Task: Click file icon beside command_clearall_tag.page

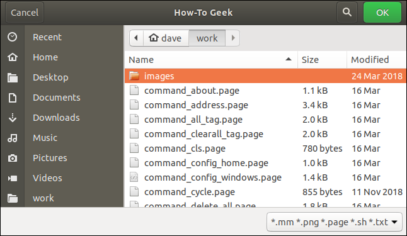Action: coord(134,134)
